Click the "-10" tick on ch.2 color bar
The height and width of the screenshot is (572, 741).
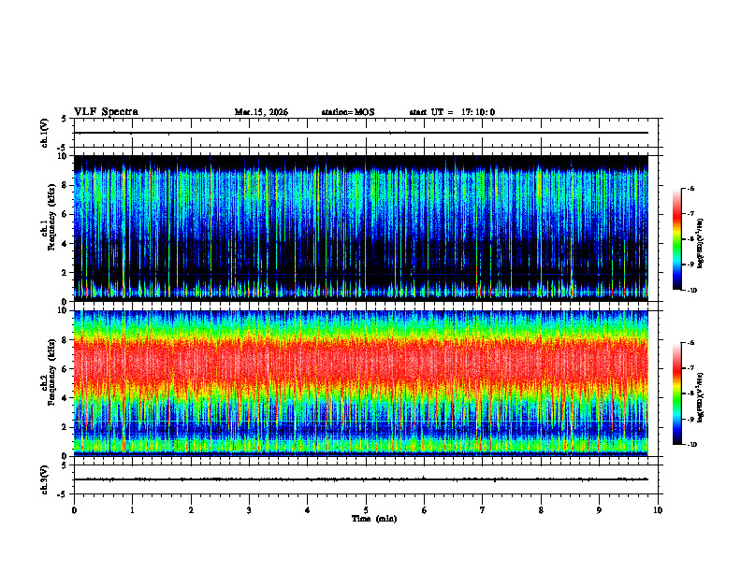click(692, 445)
